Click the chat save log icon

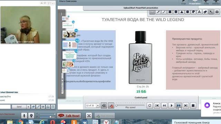pyautogui.click(x=53, y=107)
